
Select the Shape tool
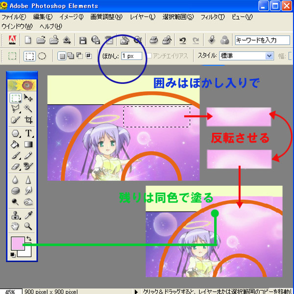click(x=16, y=133)
